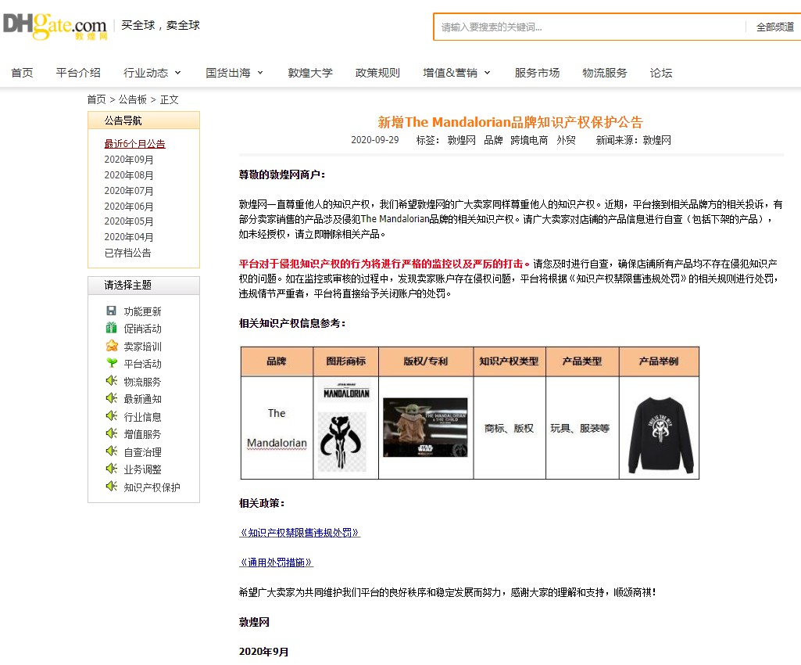Select the 知识产权保护 topic
The width and height of the screenshot is (801, 665).
[152, 487]
